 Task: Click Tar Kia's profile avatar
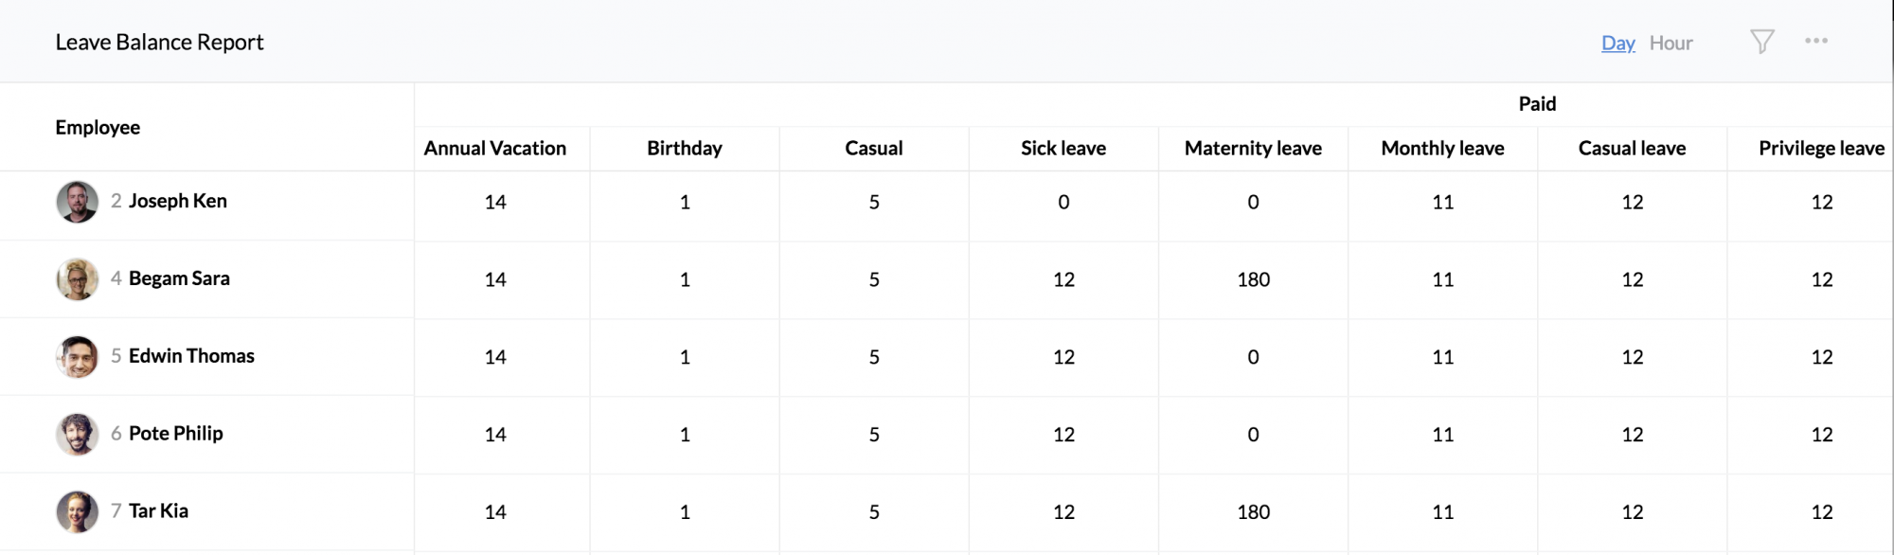[77, 512]
